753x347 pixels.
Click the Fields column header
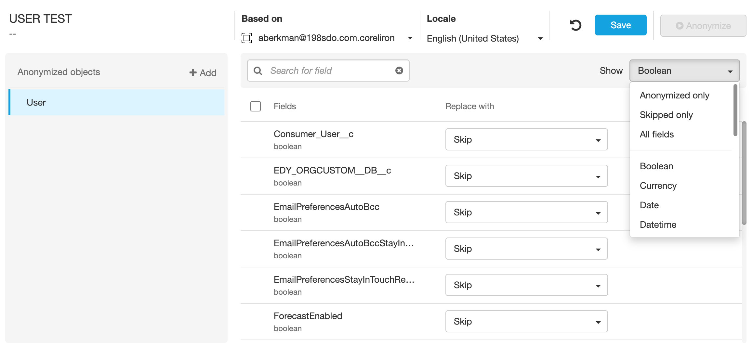[285, 106]
